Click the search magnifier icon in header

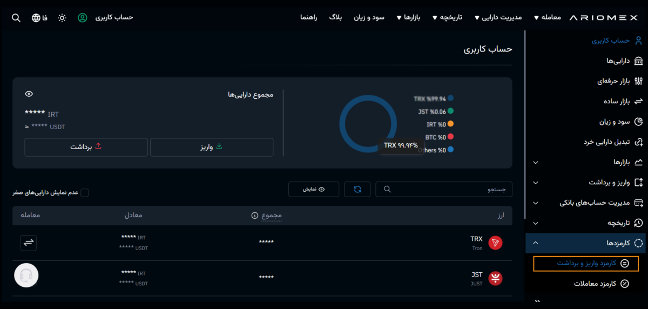16,18
